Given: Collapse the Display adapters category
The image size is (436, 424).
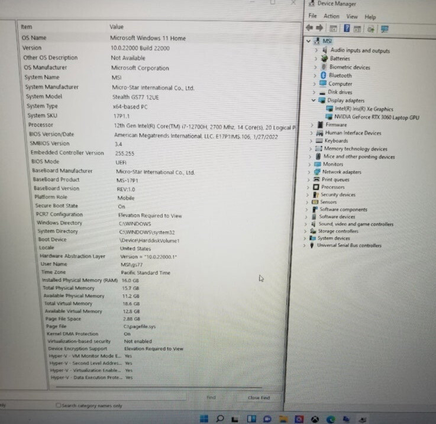Looking at the screenshot, I should tap(314, 100).
